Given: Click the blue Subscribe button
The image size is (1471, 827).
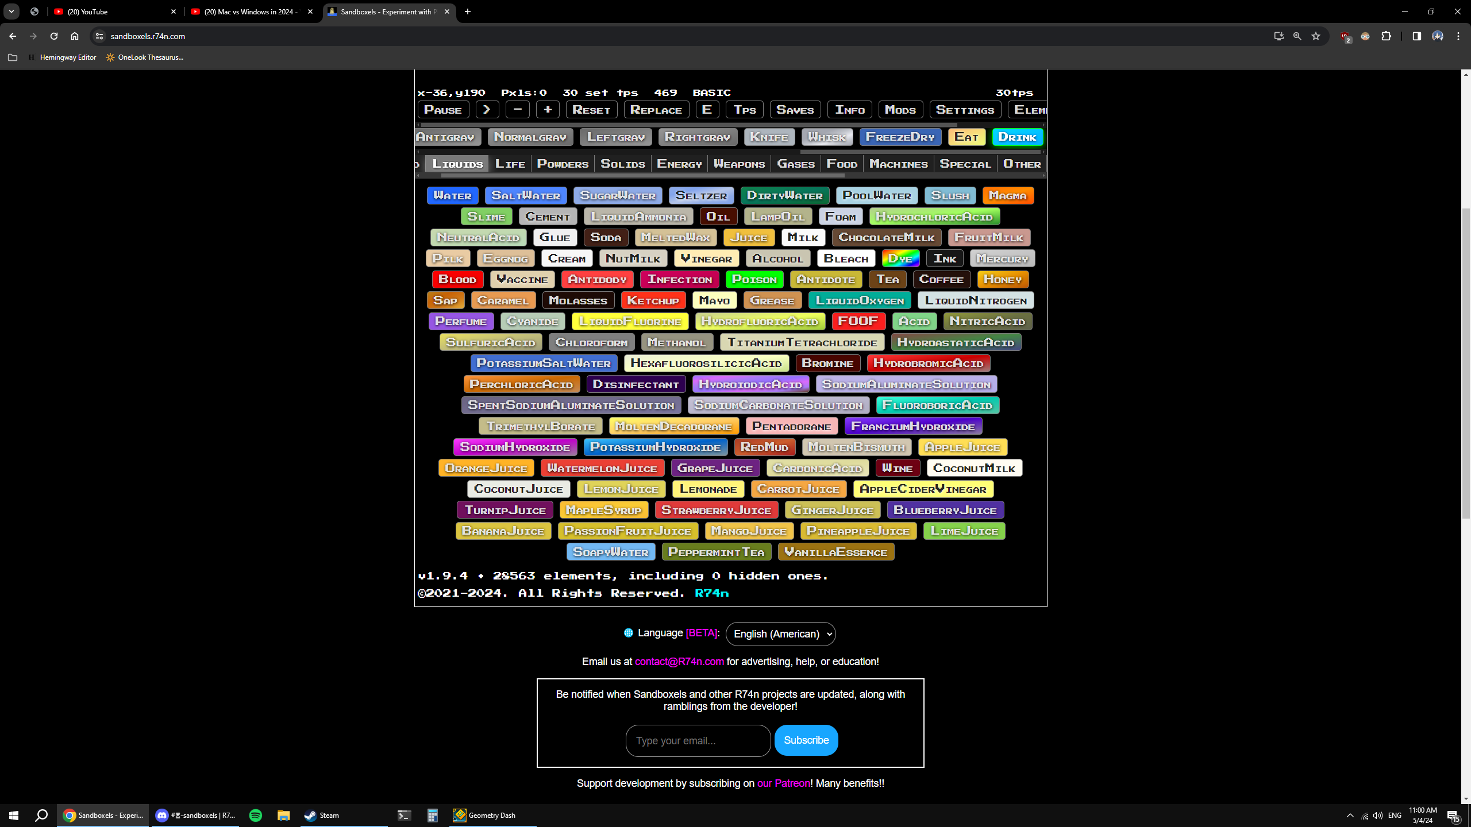Looking at the screenshot, I should click(x=806, y=740).
